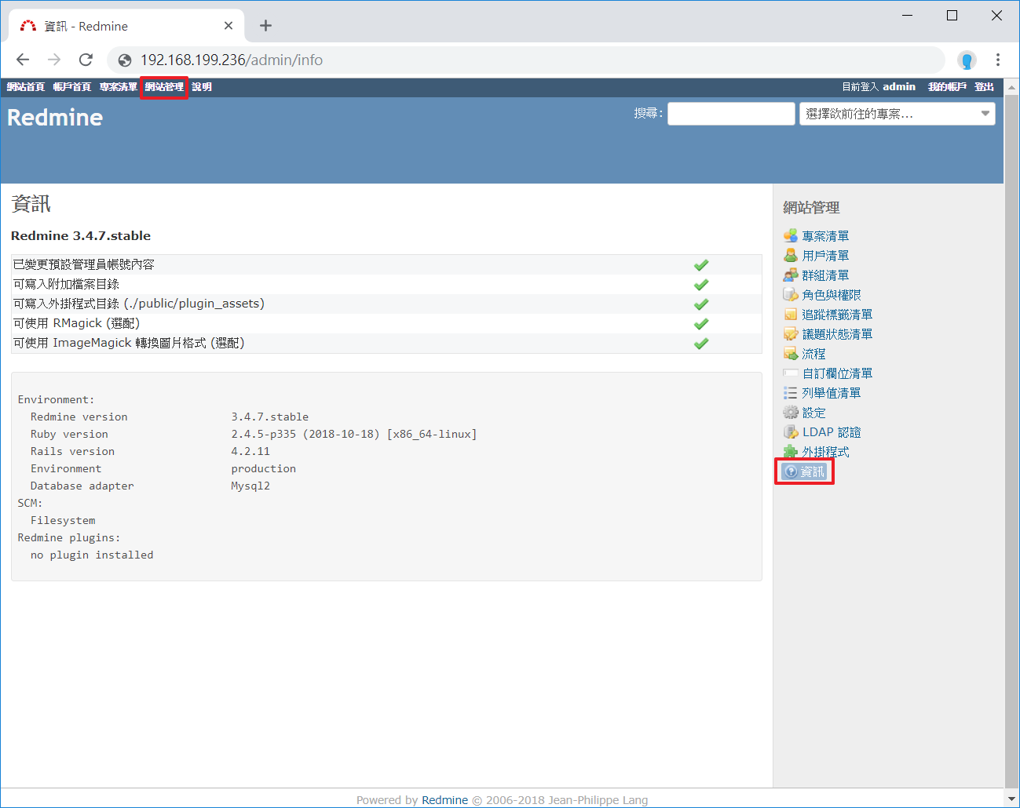This screenshot has height=808, width=1020.
Task: Click the 用戶清單 link in sidebar
Action: pyautogui.click(x=825, y=255)
